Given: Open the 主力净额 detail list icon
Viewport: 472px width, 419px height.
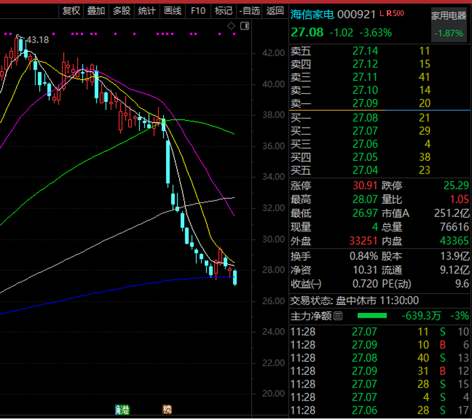Looking at the screenshot, I should [338, 316].
